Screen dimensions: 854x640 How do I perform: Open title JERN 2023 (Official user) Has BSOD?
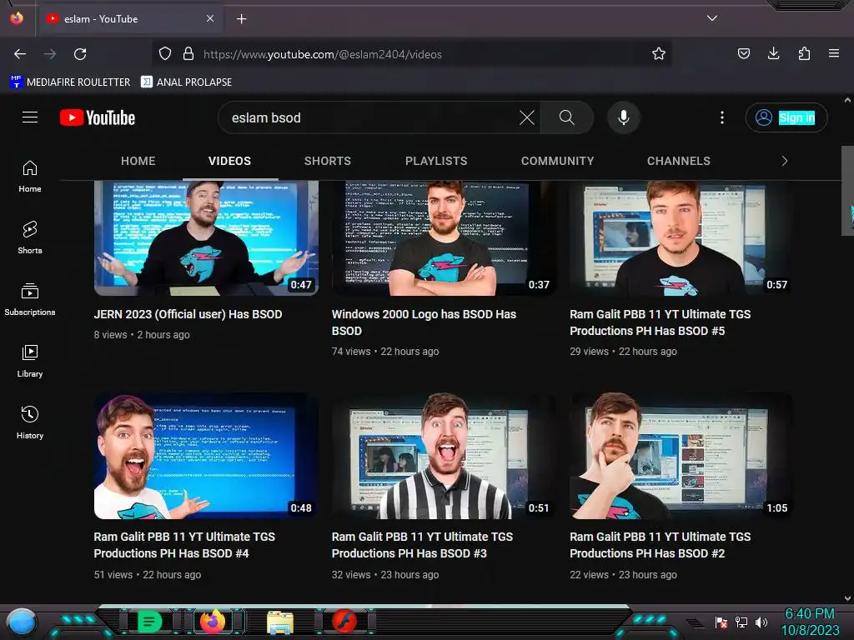pos(188,314)
